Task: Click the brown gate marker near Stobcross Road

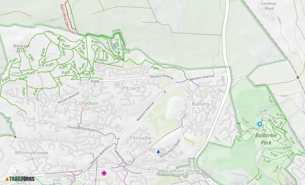Action: (298, 77)
